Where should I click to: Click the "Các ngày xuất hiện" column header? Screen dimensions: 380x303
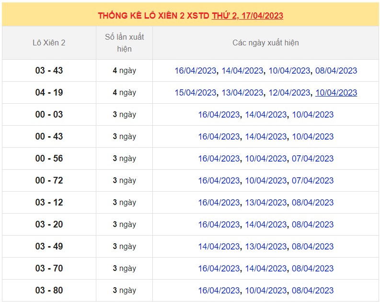pyautogui.click(x=265, y=43)
